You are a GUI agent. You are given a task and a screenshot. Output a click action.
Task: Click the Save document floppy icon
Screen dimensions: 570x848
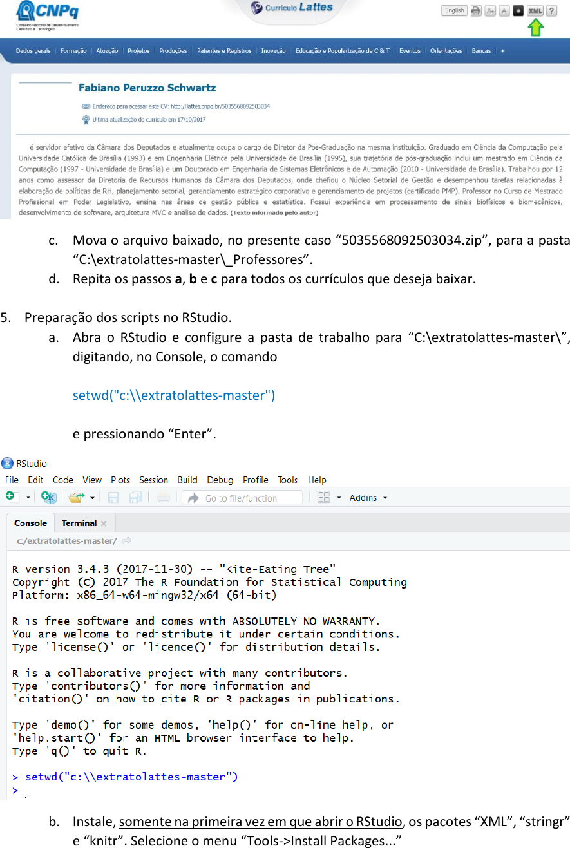[x=113, y=497]
